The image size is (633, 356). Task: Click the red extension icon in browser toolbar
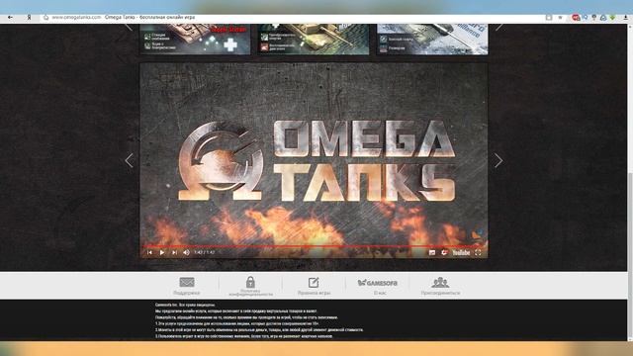[576, 18]
